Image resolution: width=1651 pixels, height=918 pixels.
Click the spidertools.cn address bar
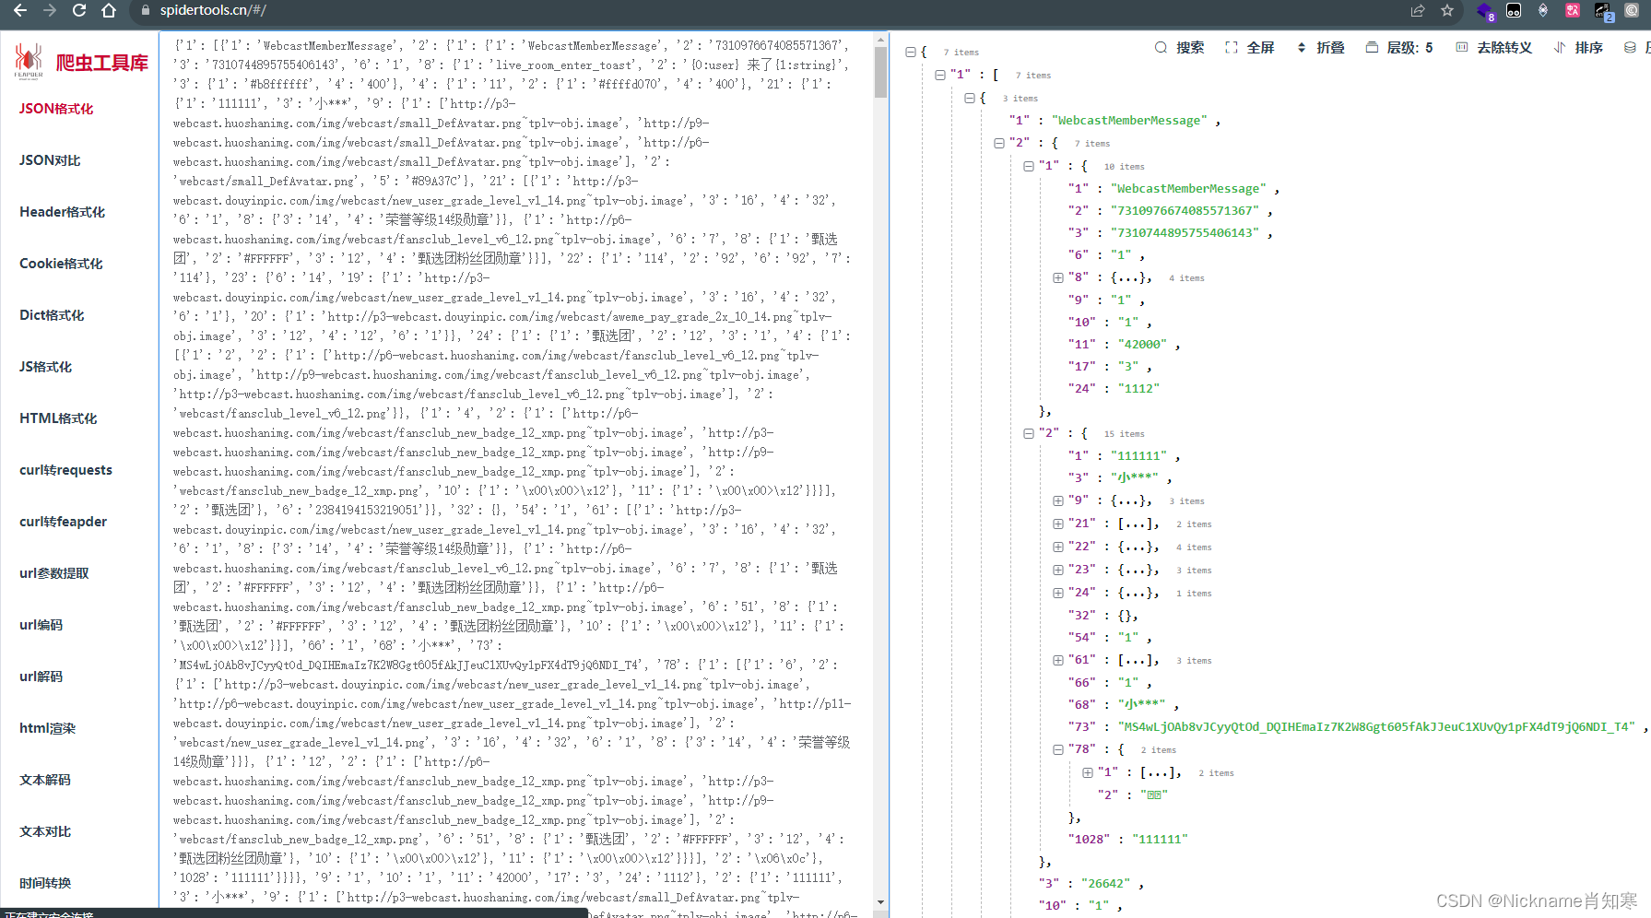click(x=213, y=10)
